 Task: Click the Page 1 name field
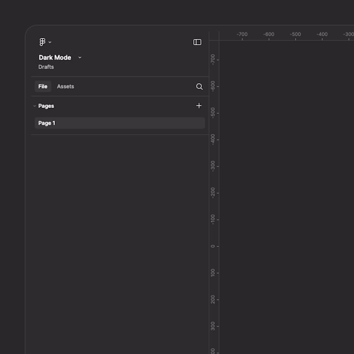pos(46,123)
